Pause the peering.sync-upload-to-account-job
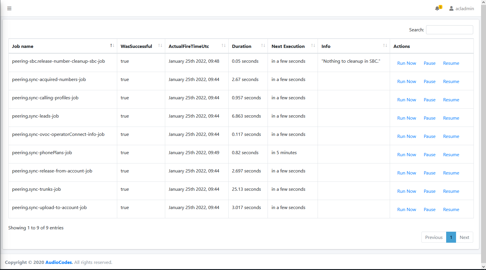The width and height of the screenshot is (486, 270). 429,210
